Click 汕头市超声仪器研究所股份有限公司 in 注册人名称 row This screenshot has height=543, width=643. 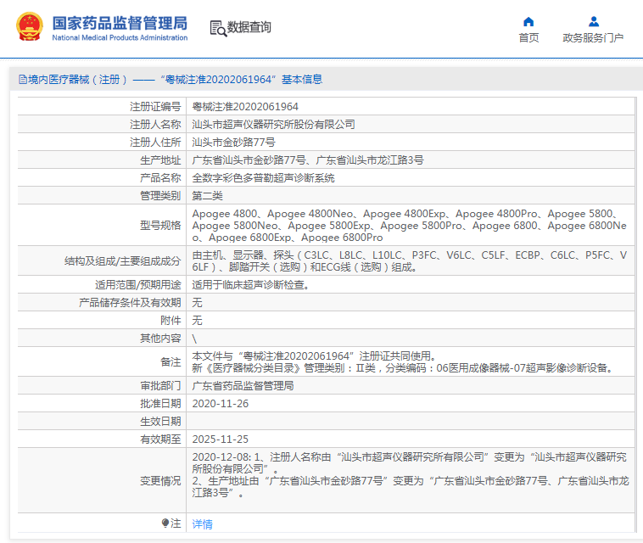(x=273, y=124)
